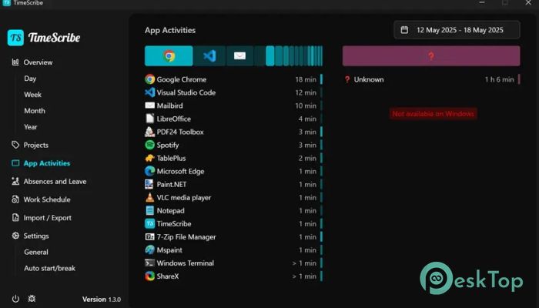Click the Notepad icon
Viewport: 539px width, 308px height.
point(149,210)
